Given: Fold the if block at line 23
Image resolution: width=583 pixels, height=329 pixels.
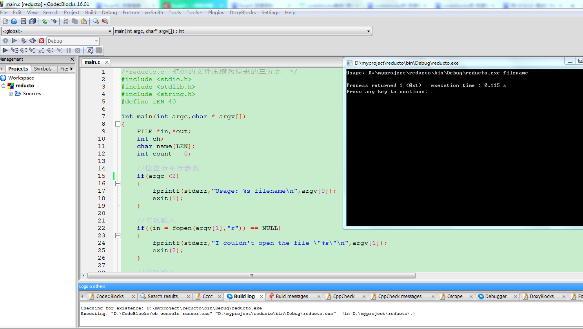Looking at the screenshot, I should coord(118,235).
